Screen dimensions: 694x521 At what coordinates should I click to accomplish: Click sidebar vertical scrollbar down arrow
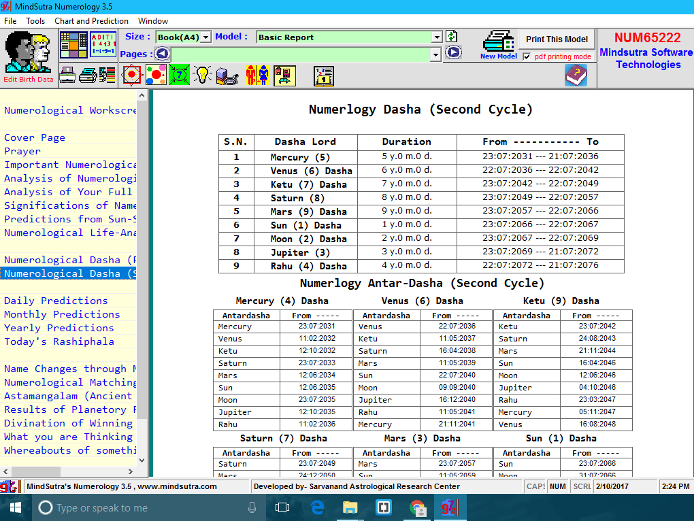pyautogui.click(x=142, y=460)
